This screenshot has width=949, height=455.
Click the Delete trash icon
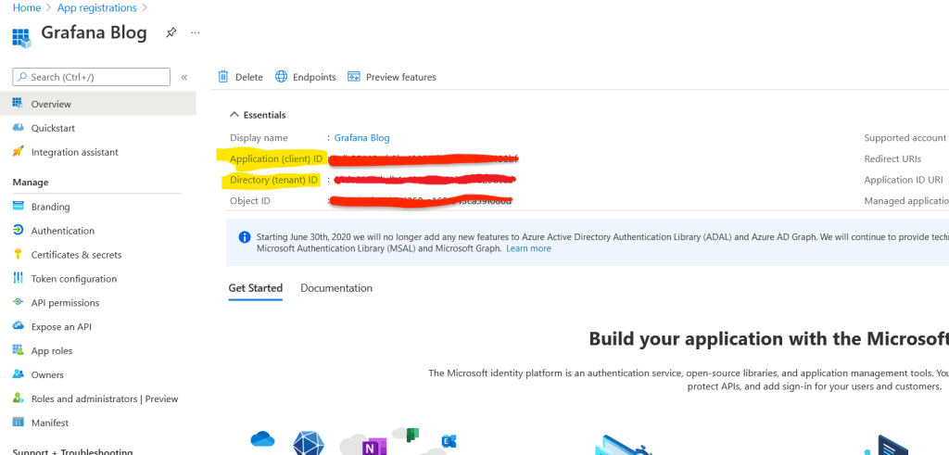pos(223,77)
